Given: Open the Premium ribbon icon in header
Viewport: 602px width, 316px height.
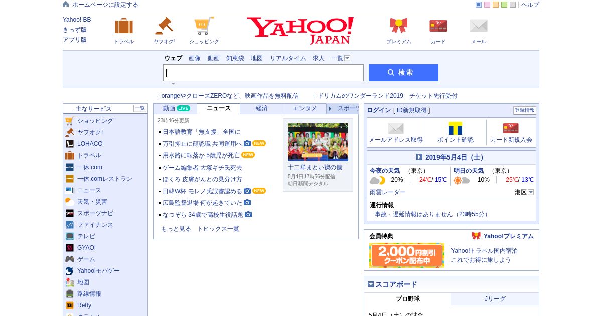Looking at the screenshot, I should click(399, 26).
